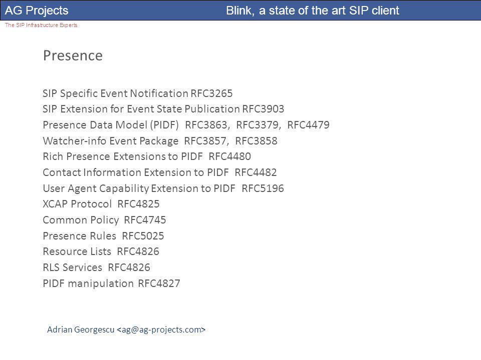Click the Contact Information Extension RFC4482 line
Image resolution: width=481 pixels, height=360 pixels.
(x=160, y=172)
